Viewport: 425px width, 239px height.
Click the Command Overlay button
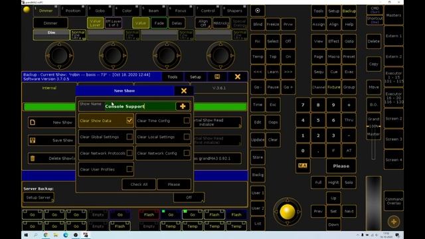394,200
